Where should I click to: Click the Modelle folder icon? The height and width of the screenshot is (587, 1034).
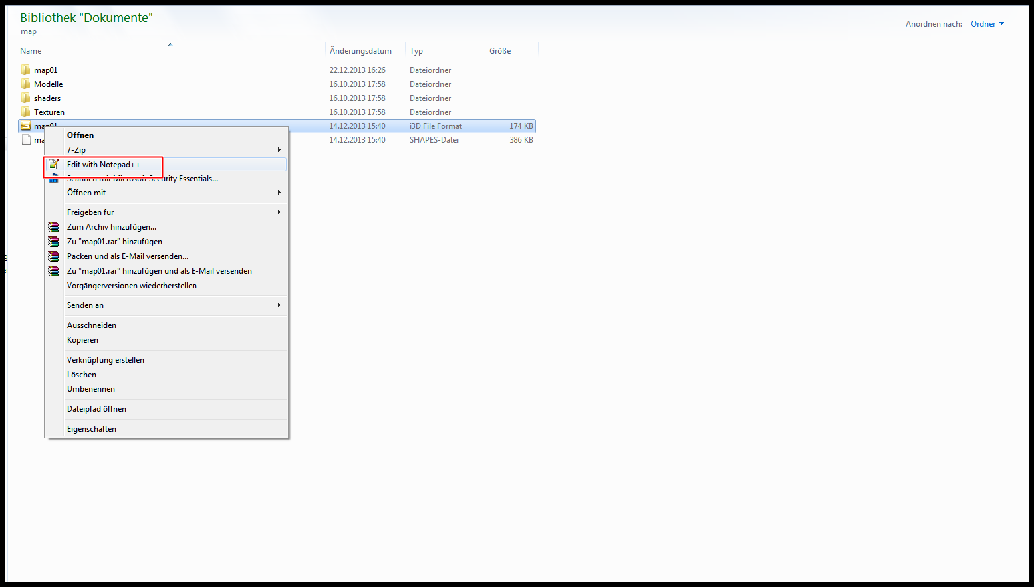[26, 84]
